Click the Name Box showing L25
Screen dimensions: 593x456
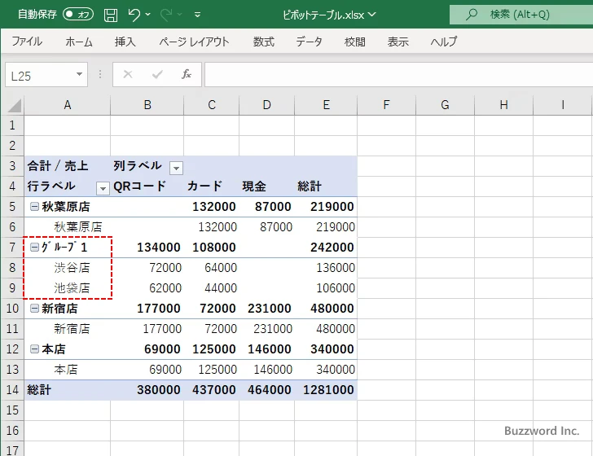tap(41, 75)
